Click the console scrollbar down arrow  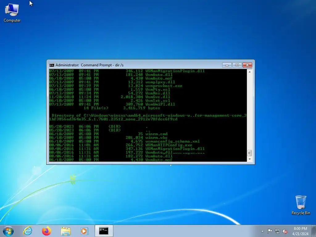click(250, 159)
